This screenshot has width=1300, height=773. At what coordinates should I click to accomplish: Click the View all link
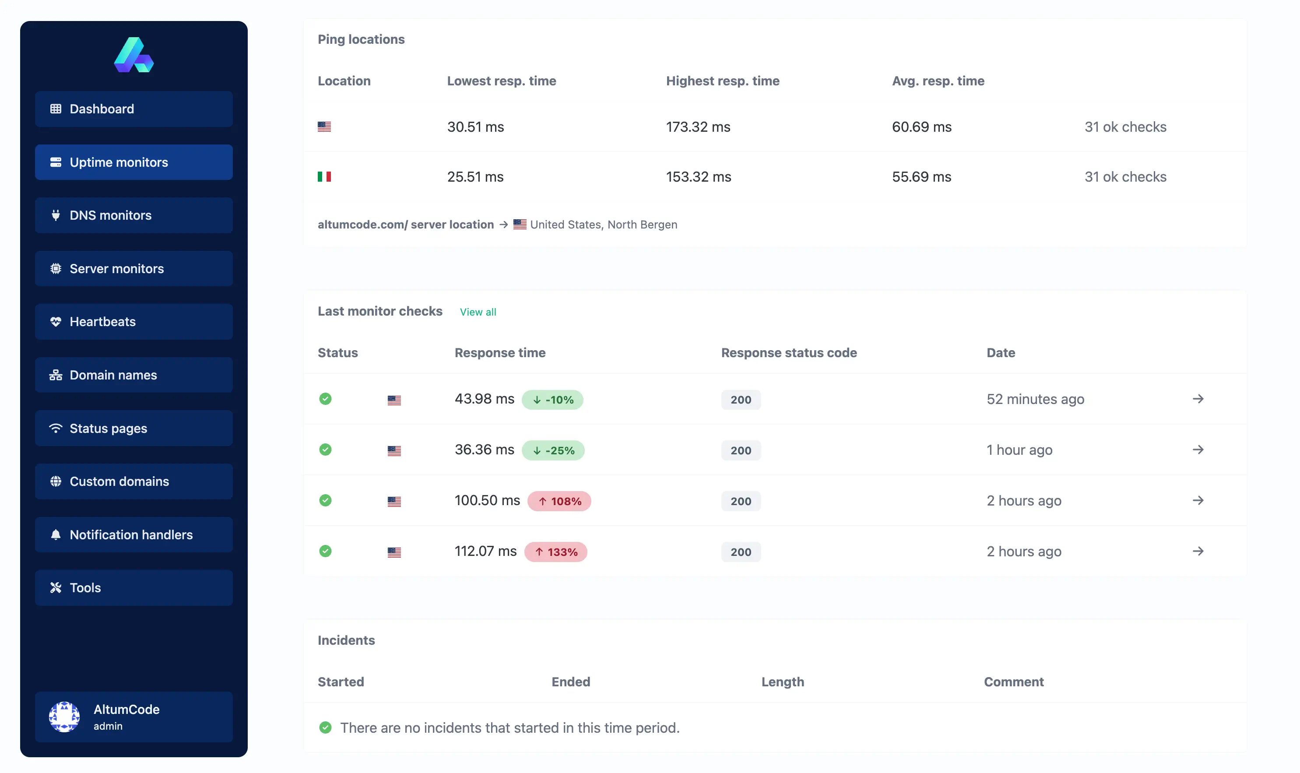[478, 312]
